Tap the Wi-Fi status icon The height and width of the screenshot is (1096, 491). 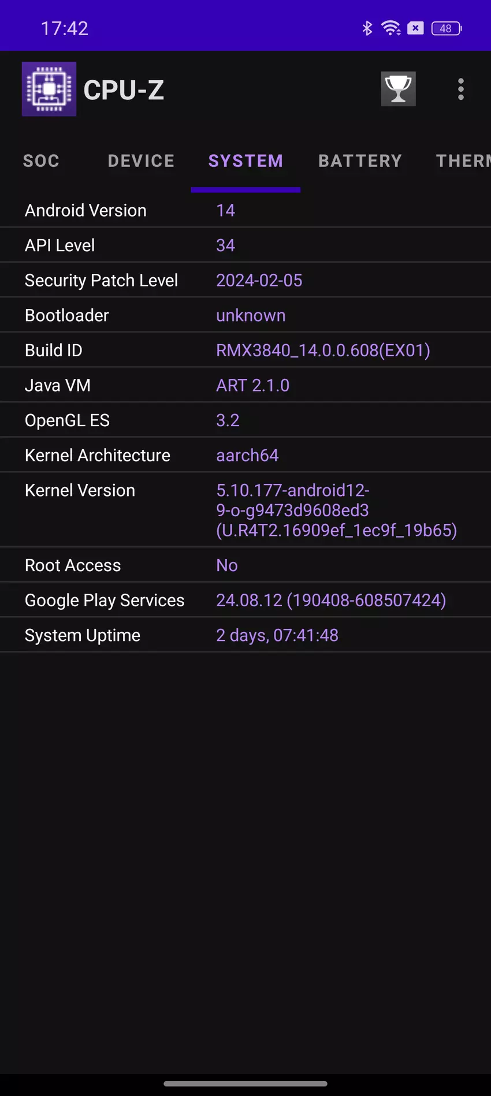pyautogui.click(x=391, y=28)
